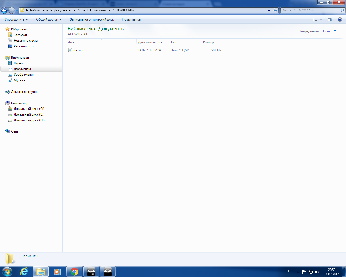The width and height of the screenshot is (346, 277).
Task: Open Google Chrome from the taskbar
Action: point(74,272)
